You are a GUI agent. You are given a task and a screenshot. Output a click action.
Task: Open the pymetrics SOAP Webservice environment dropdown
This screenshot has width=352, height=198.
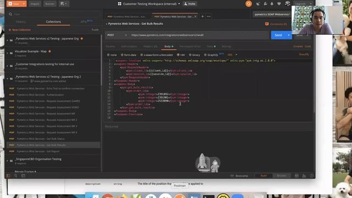[272, 14]
